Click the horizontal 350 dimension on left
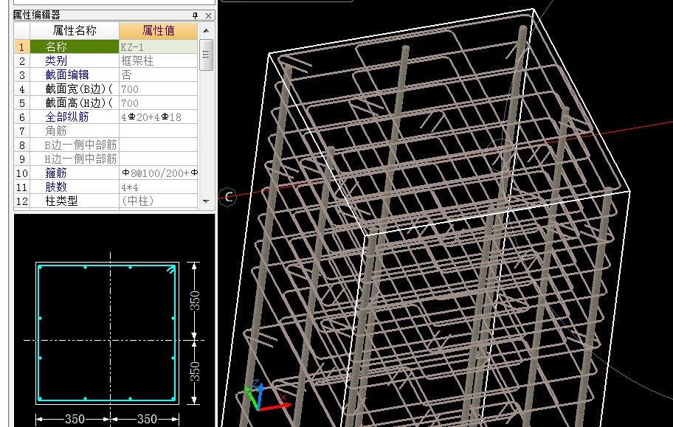 point(75,419)
